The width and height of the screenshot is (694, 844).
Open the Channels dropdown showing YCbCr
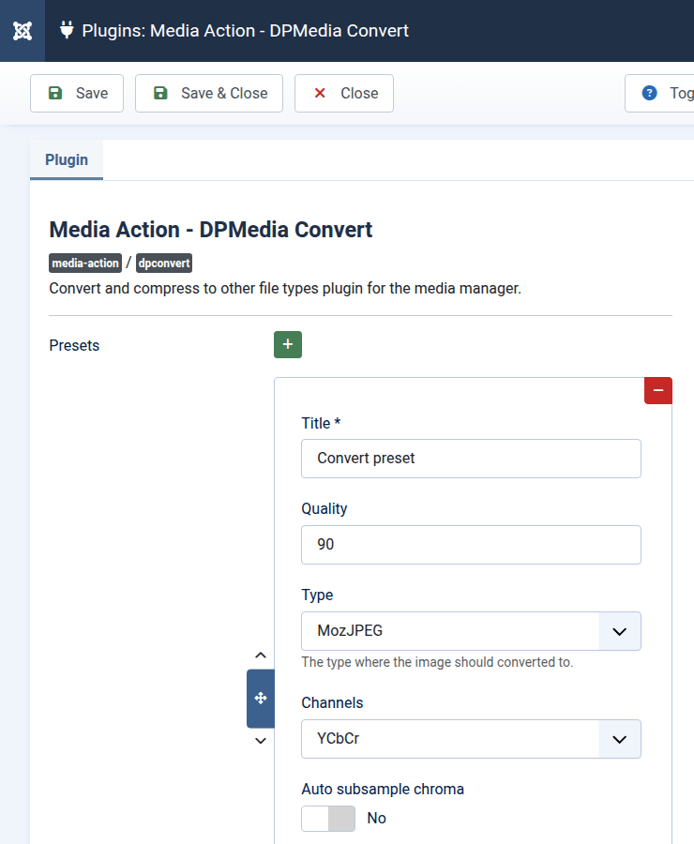pyautogui.click(x=471, y=739)
